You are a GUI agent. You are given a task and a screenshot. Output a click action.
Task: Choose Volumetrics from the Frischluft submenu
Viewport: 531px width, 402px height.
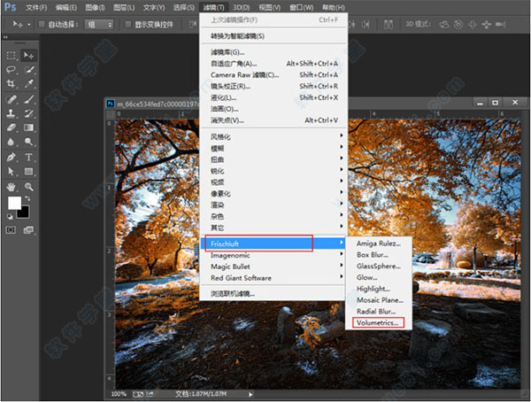click(x=378, y=323)
